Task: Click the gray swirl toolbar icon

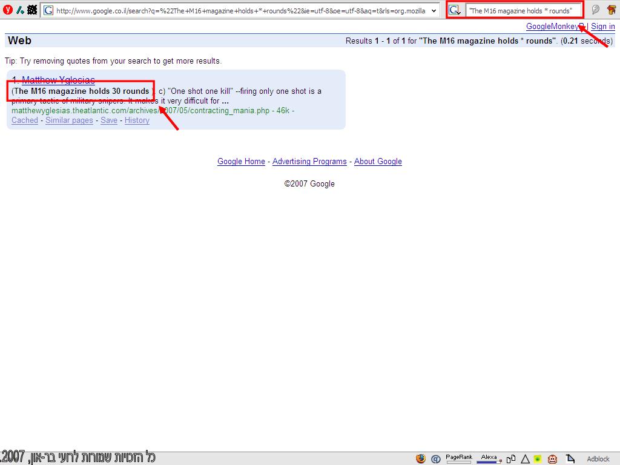Action: (x=596, y=10)
